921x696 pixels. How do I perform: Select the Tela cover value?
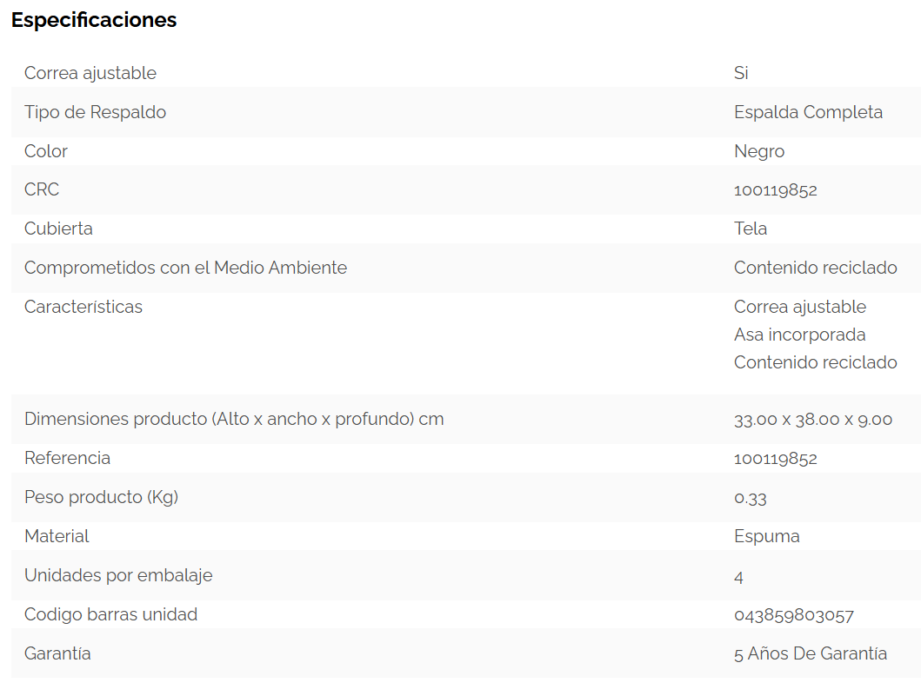click(x=751, y=229)
